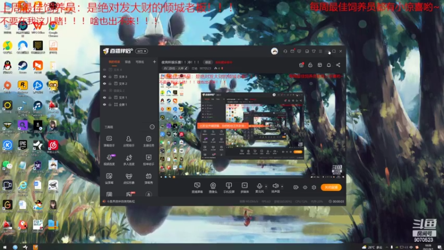Hide the 文本 1 layer with its eye icon
Viewport: 444px width, 250px height.
coord(104,98)
